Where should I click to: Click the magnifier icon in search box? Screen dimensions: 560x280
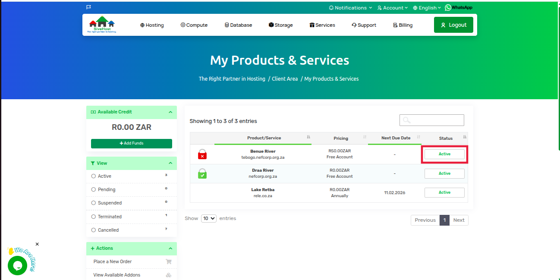(406, 120)
